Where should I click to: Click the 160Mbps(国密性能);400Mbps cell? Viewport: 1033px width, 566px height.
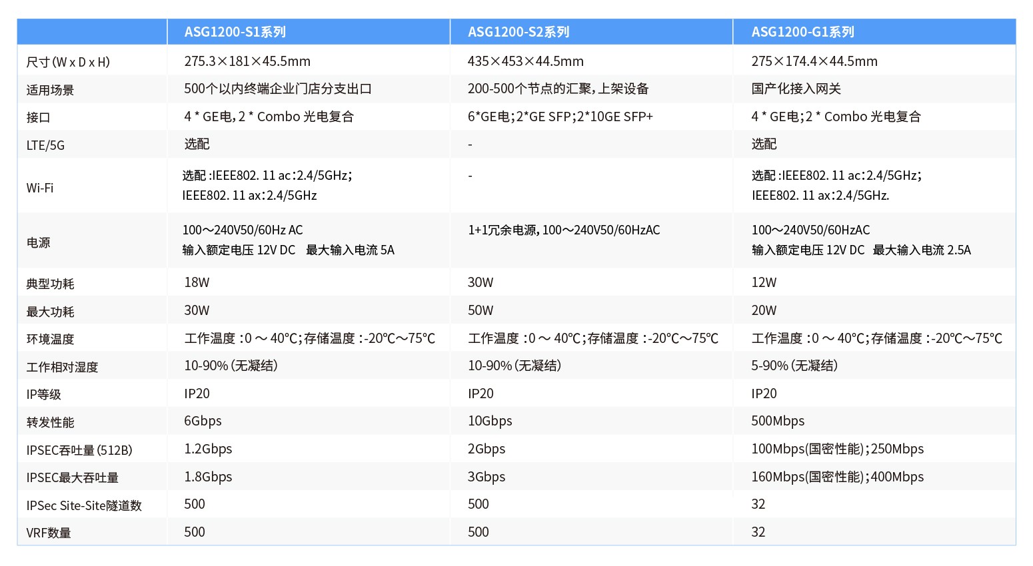pyautogui.click(x=838, y=477)
